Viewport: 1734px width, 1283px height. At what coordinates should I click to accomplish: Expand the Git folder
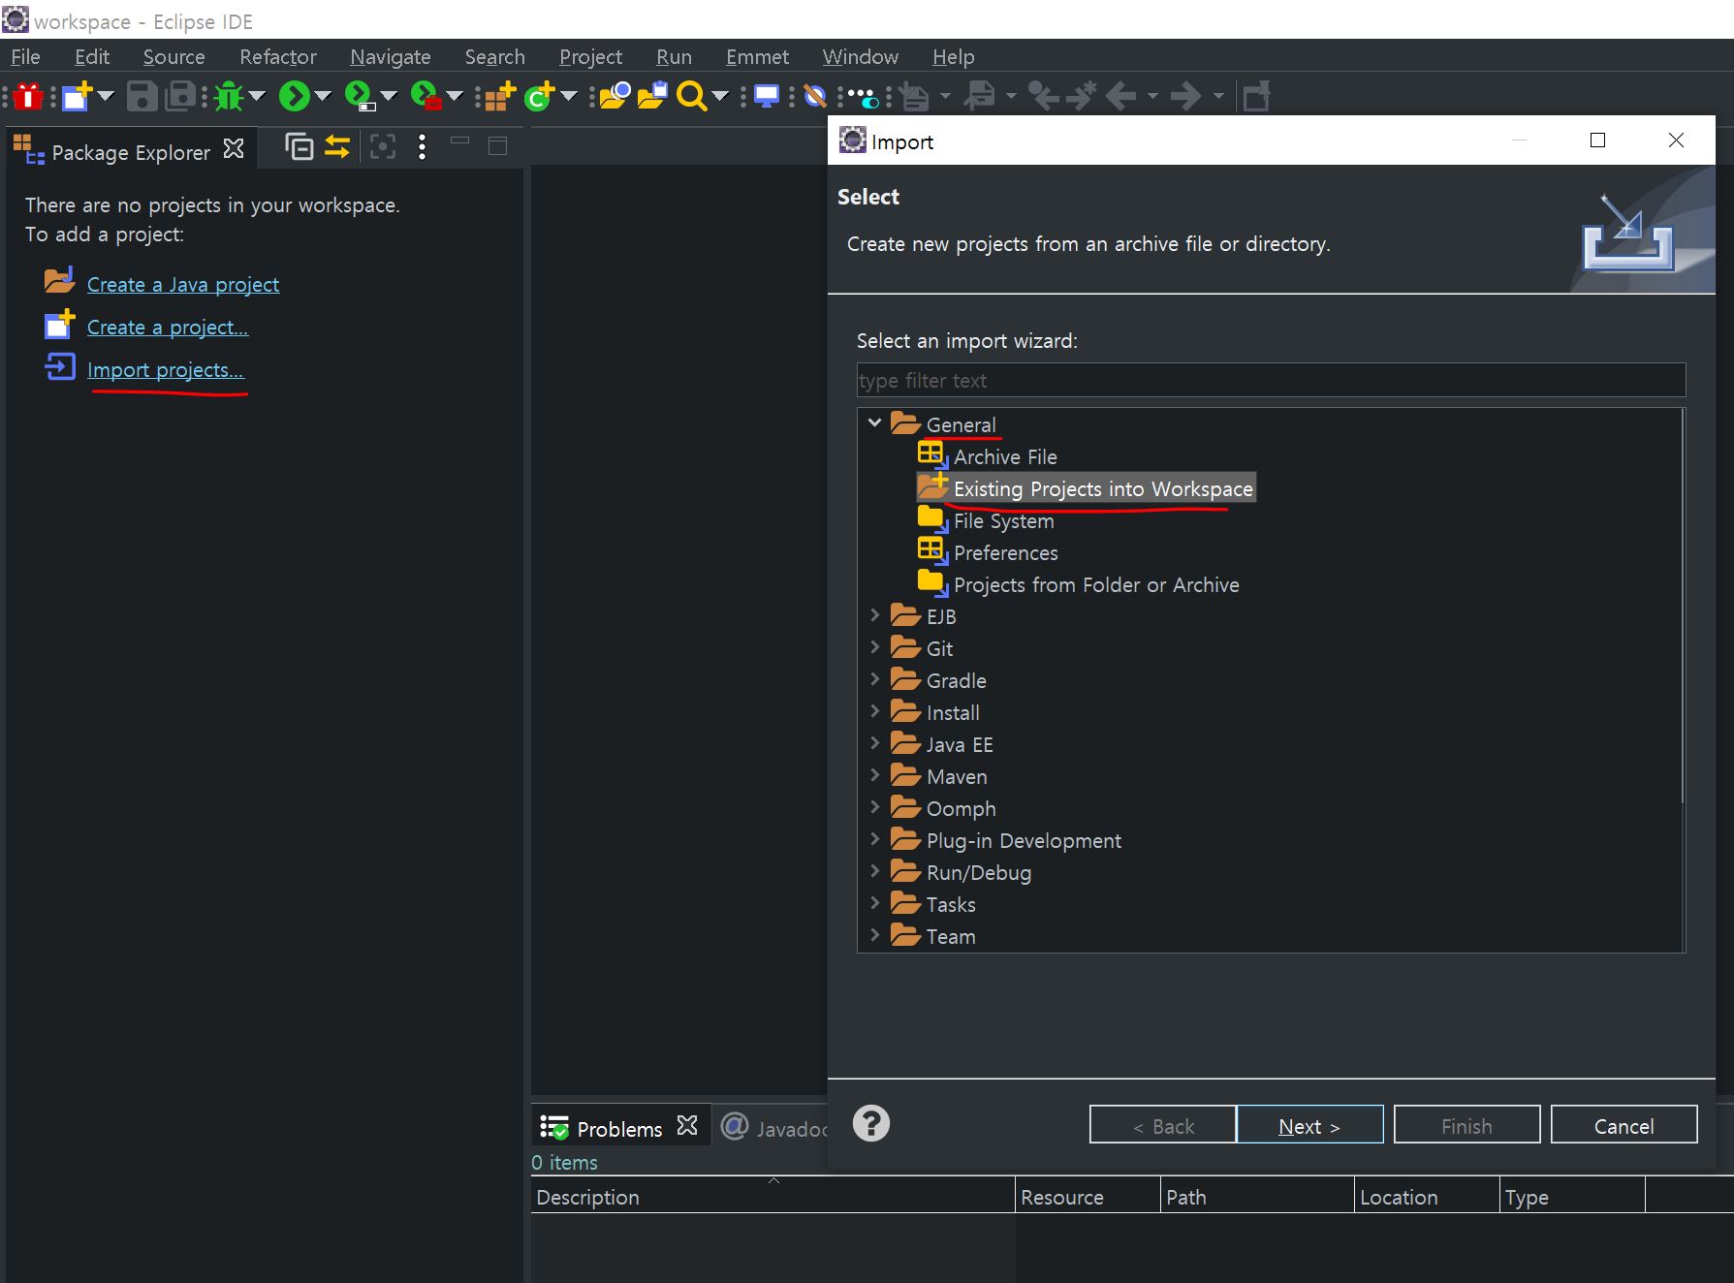(x=874, y=647)
